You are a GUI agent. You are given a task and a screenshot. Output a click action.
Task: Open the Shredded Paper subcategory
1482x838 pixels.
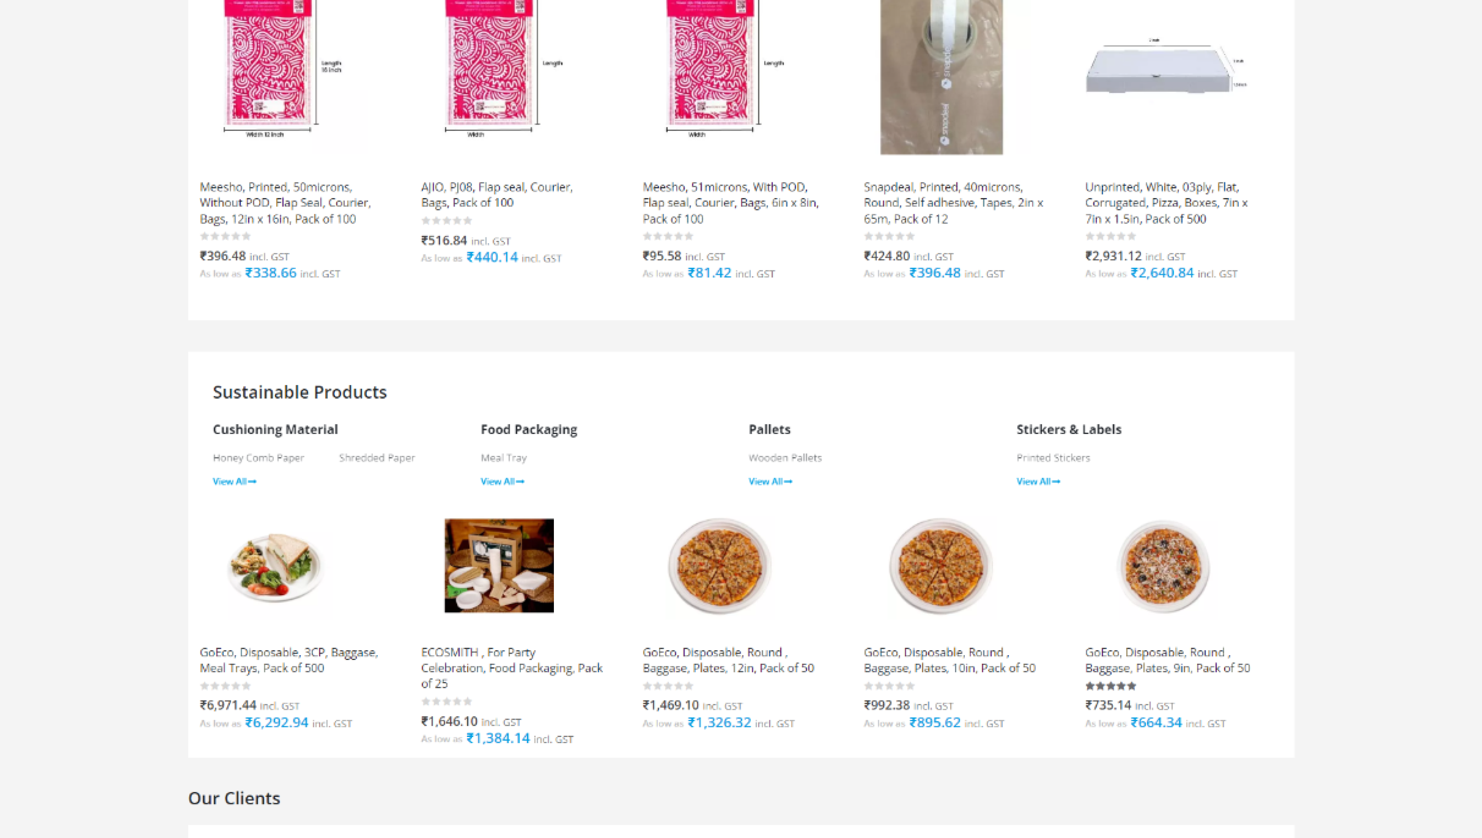point(377,458)
